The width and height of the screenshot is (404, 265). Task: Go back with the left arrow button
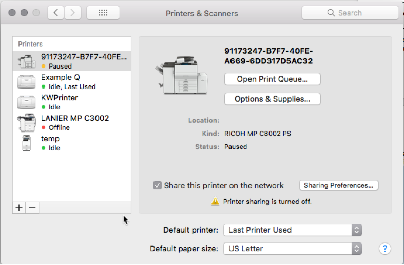point(55,13)
